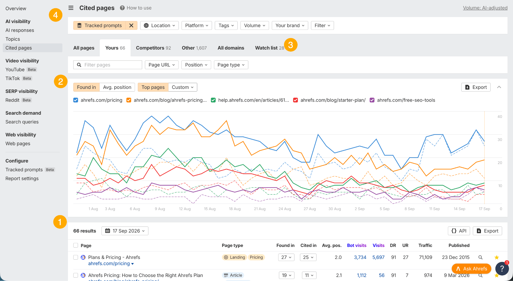Open the Volume filter dropdown
Viewport: 513px width, 281px height.
(255, 25)
